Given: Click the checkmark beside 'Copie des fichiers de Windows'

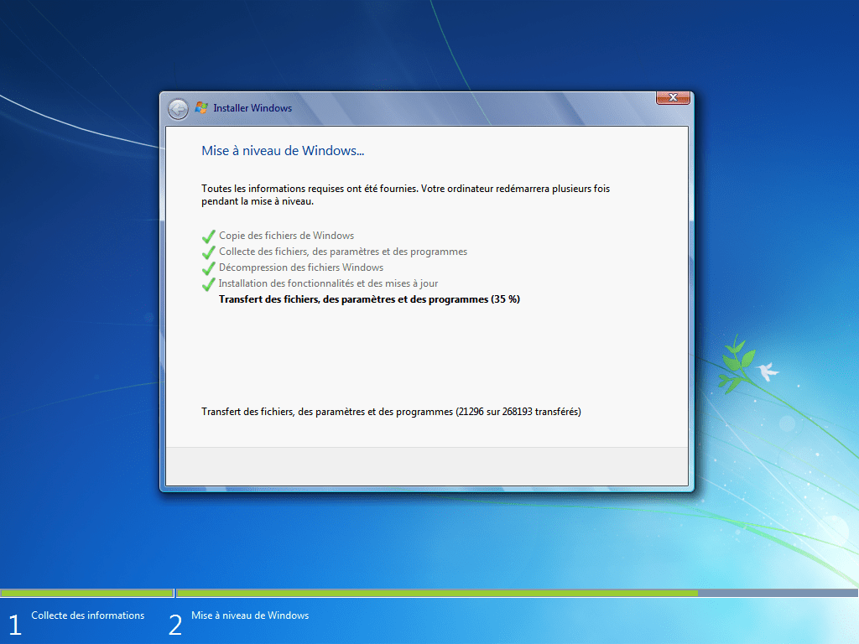Looking at the screenshot, I should [x=208, y=236].
